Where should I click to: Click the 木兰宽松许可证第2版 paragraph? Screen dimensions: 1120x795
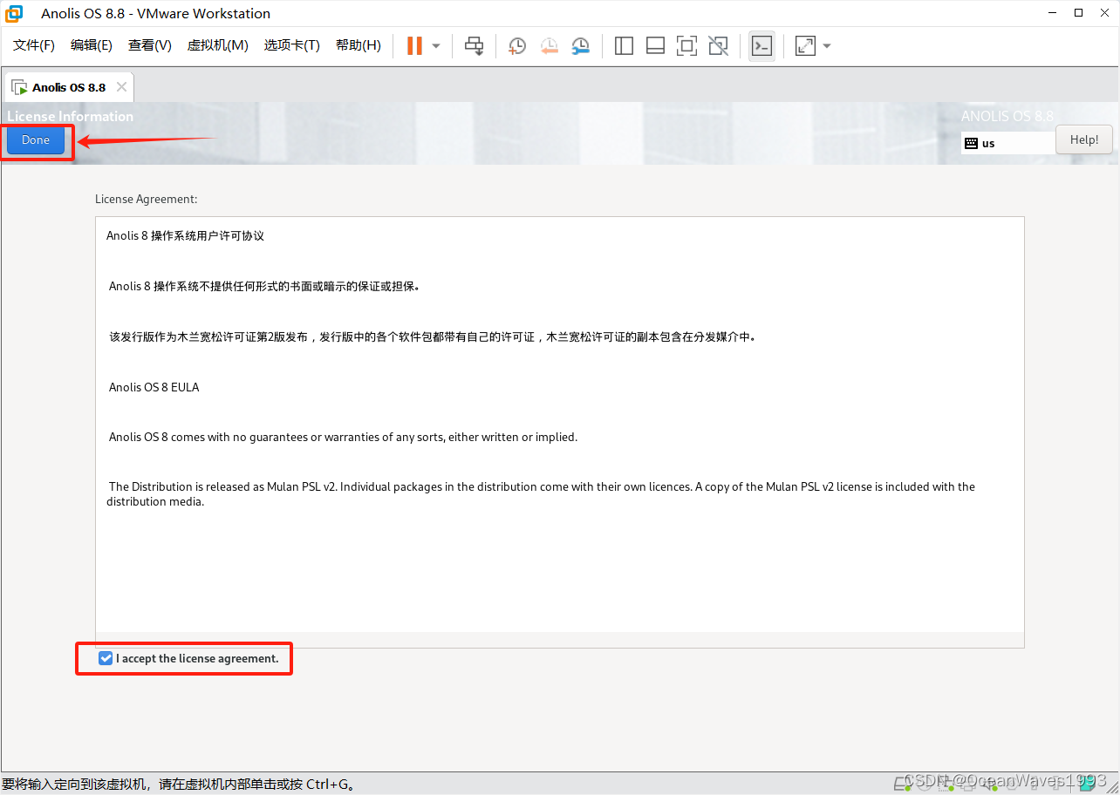coord(432,336)
